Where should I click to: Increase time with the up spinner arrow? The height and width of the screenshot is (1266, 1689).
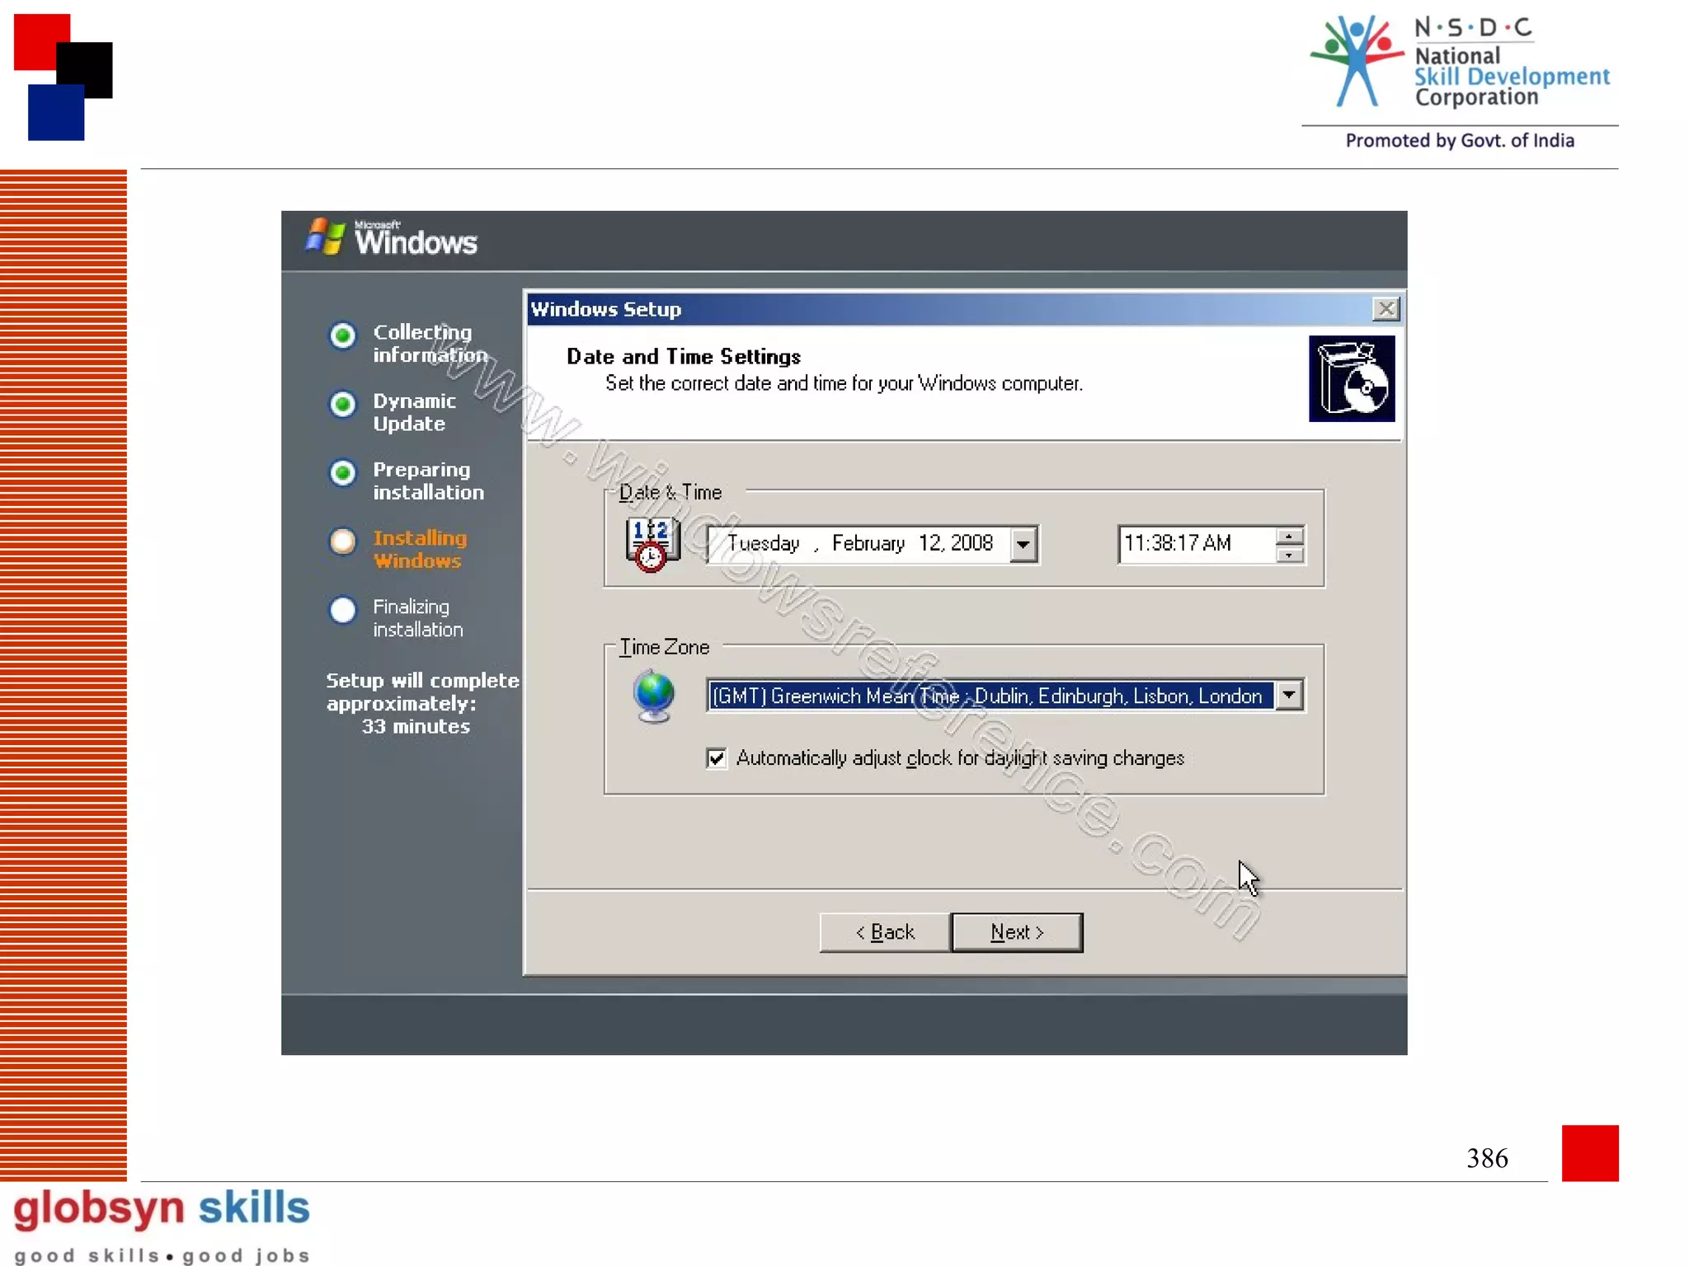(1288, 537)
